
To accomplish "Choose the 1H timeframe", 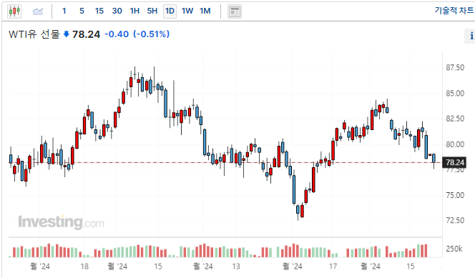I will click(134, 11).
